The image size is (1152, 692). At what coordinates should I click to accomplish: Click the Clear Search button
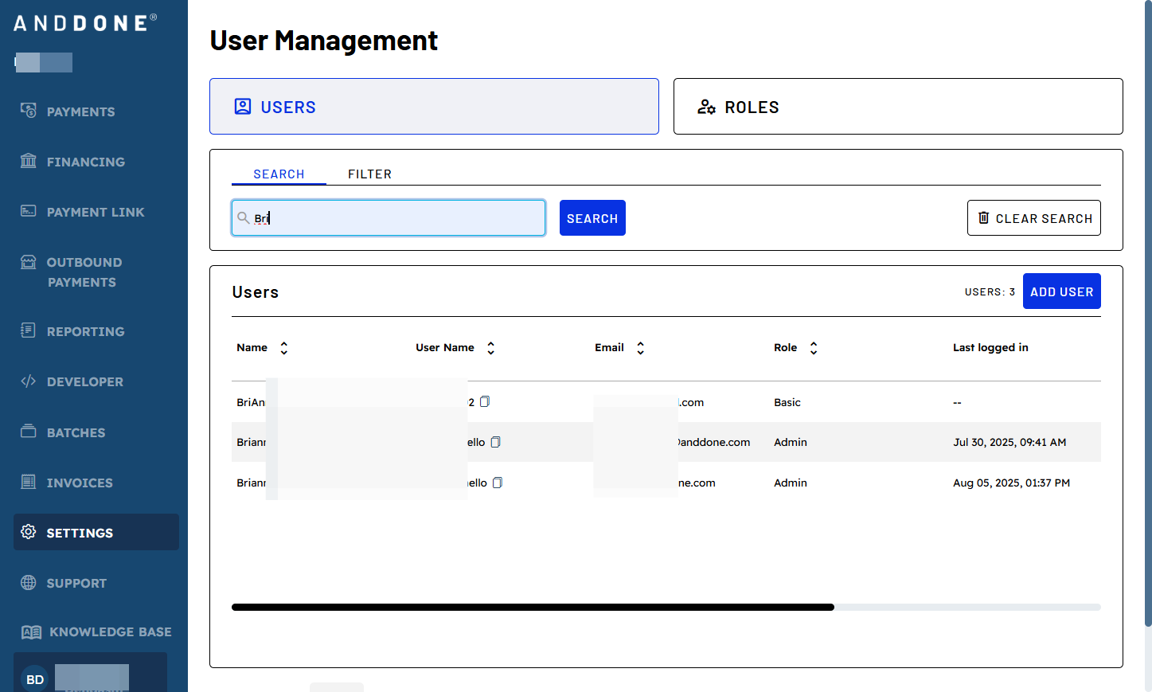[1033, 217]
